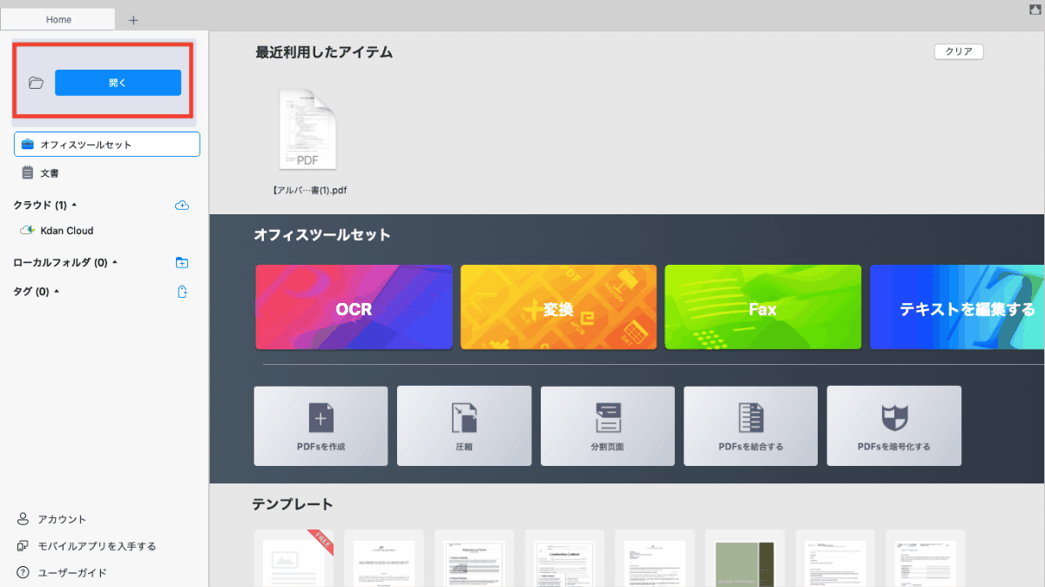1045x587 pixels.
Task: Click the PDFsを暗号化する tile
Action: click(894, 426)
